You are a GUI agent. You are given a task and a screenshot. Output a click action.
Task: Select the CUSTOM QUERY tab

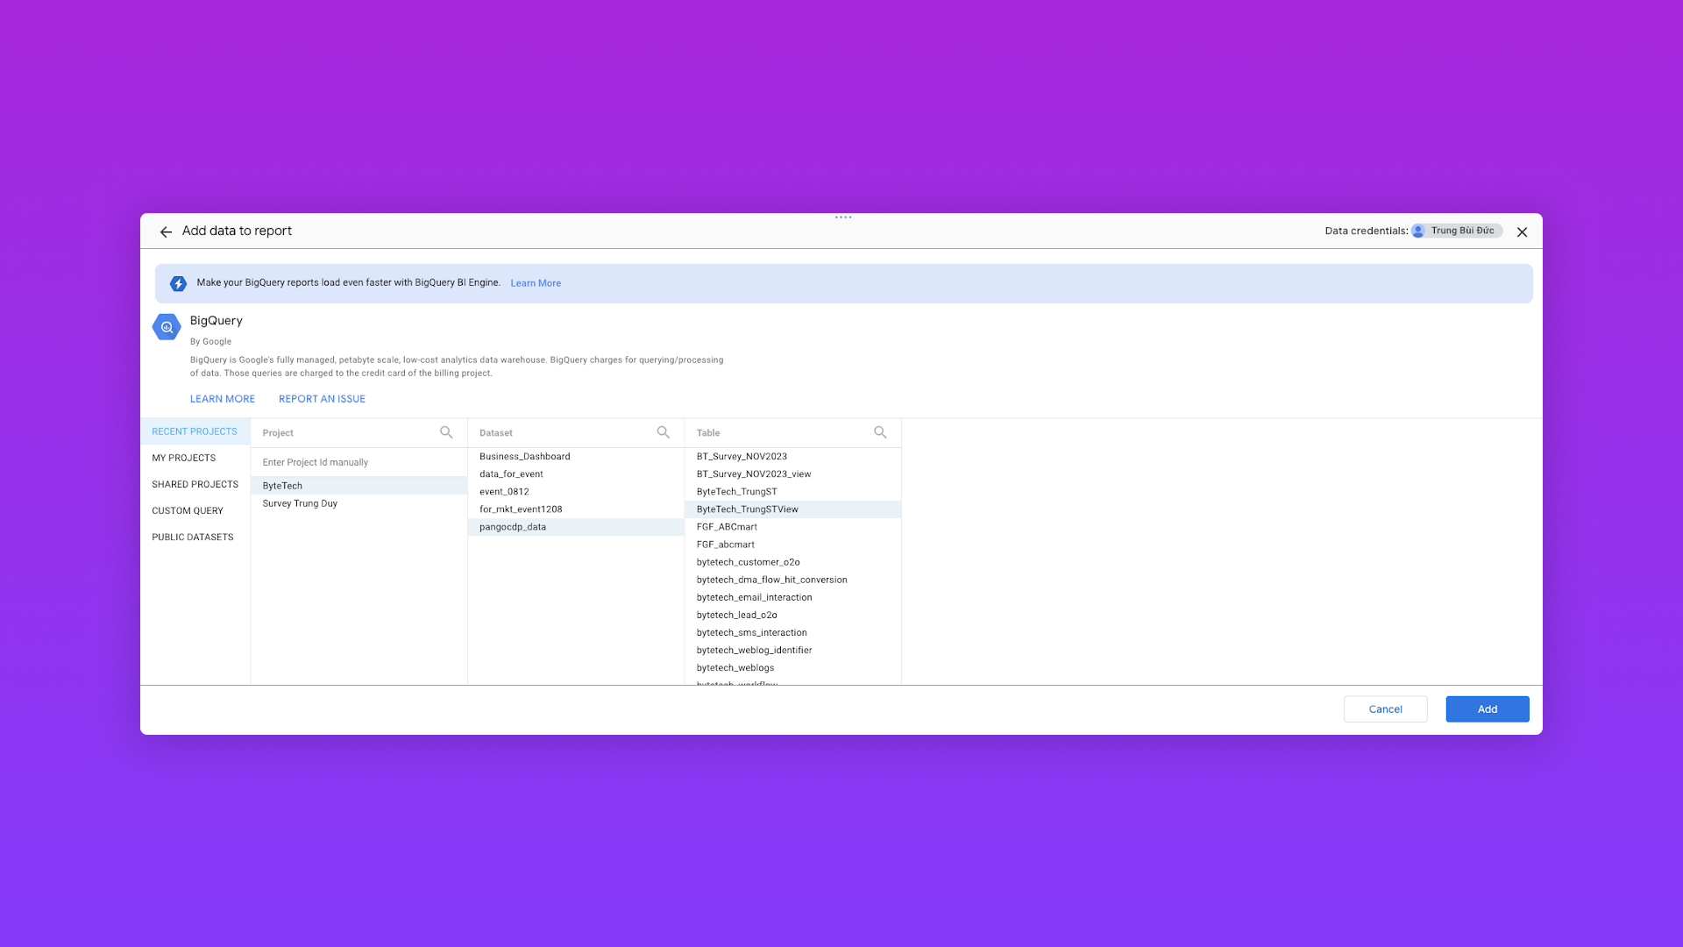click(x=187, y=510)
